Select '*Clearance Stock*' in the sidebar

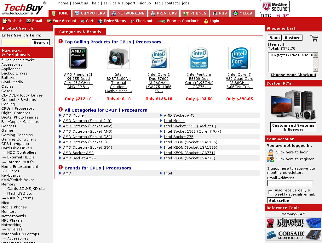tap(18, 60)
